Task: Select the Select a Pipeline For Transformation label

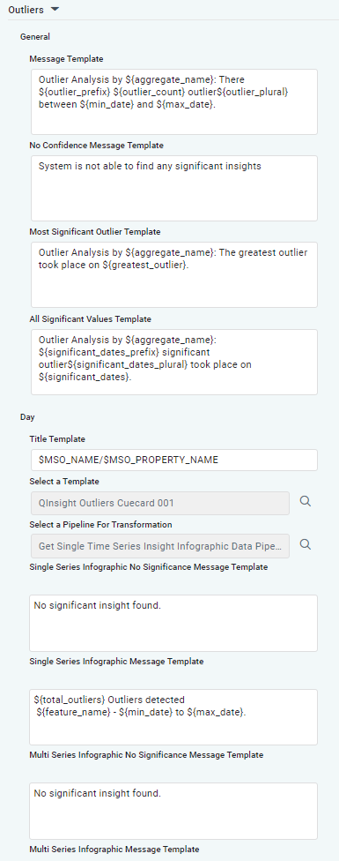Action: [100, 524]
